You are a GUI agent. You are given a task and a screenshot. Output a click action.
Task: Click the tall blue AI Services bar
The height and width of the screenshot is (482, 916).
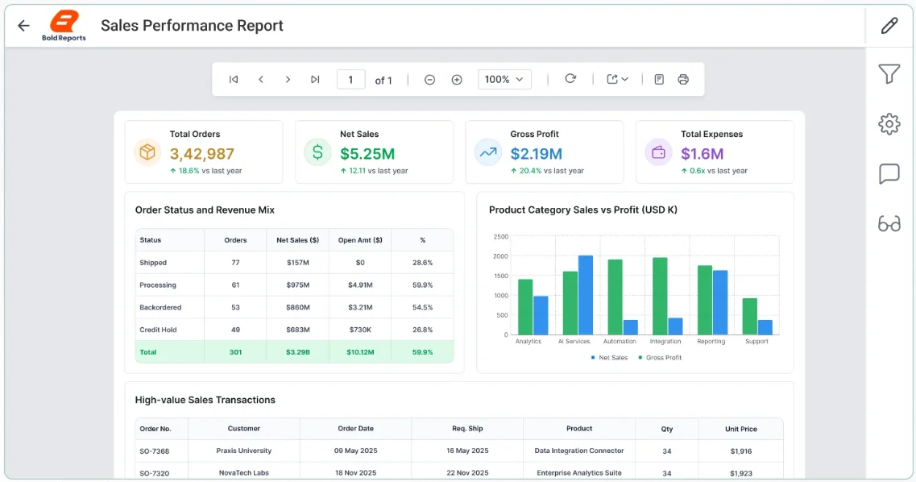click(x=586, y=295)
